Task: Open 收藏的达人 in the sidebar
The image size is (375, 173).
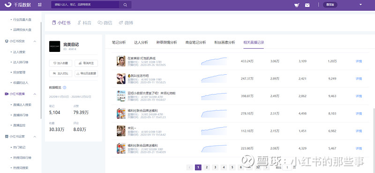Action: coord(21,83)
